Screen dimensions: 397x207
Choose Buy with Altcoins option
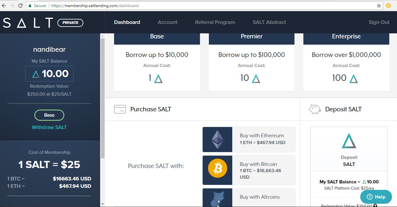coord(249,198)
